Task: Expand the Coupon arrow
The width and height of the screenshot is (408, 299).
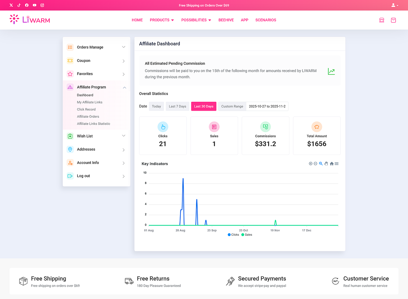Action: tap(124, 61)
